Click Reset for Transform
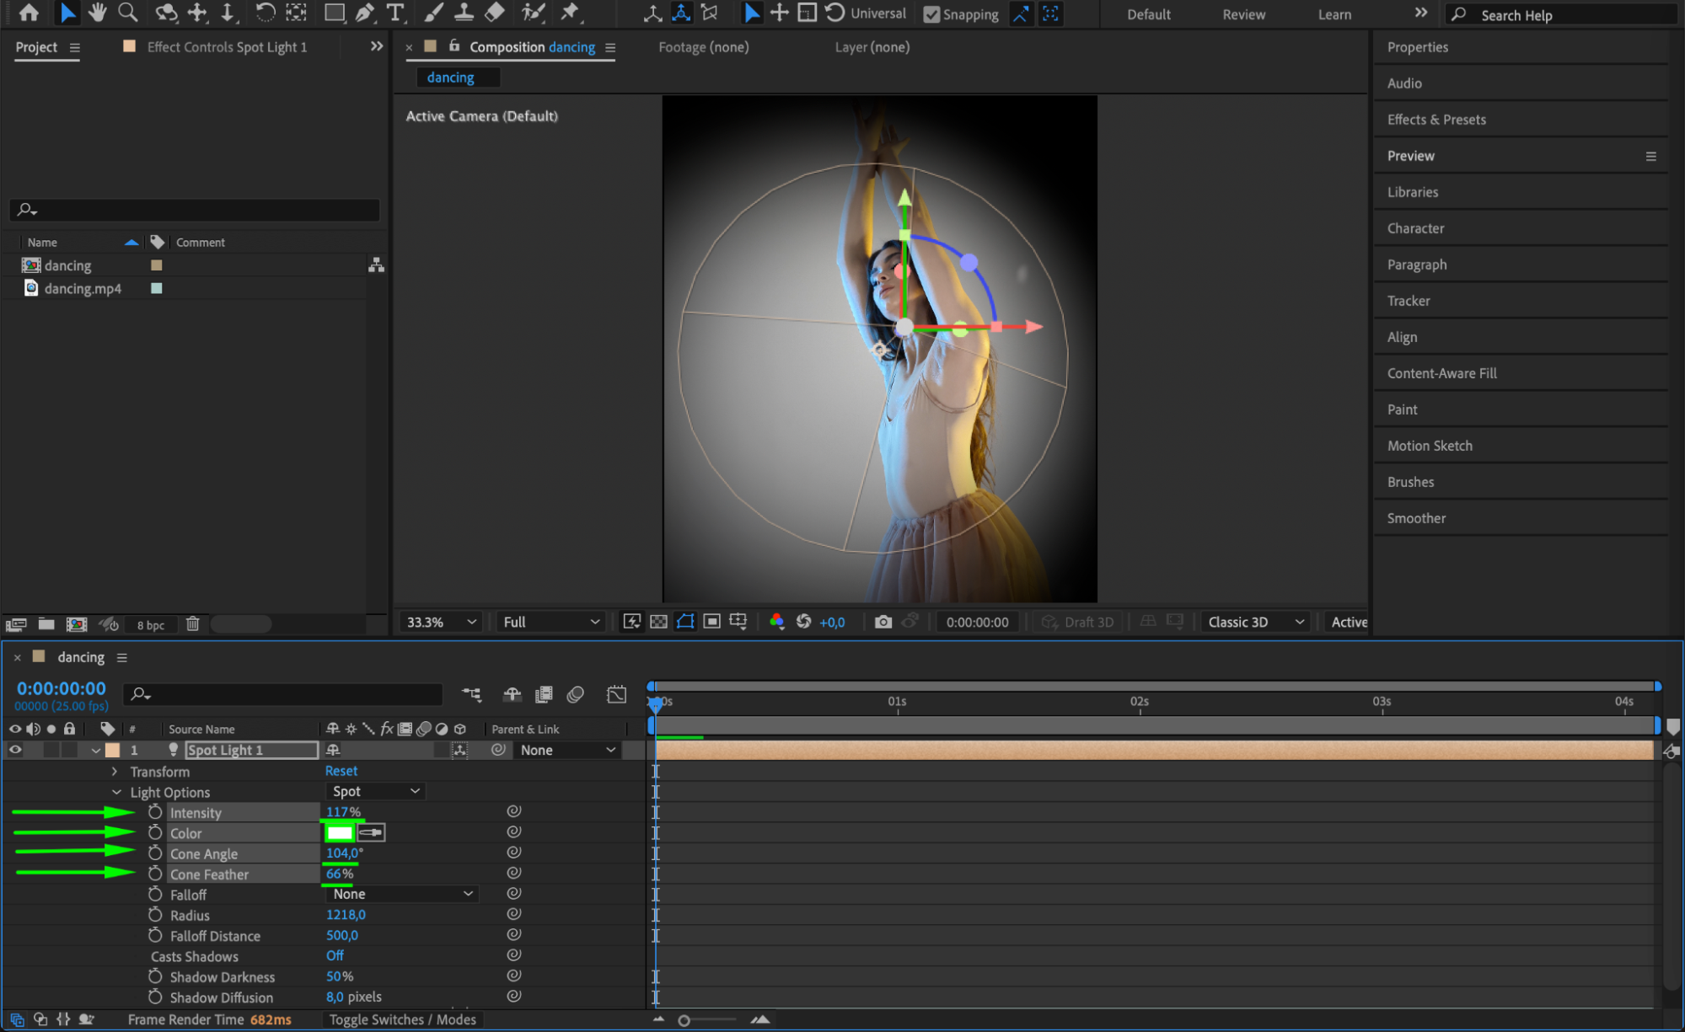 click(x=341, y=771)
